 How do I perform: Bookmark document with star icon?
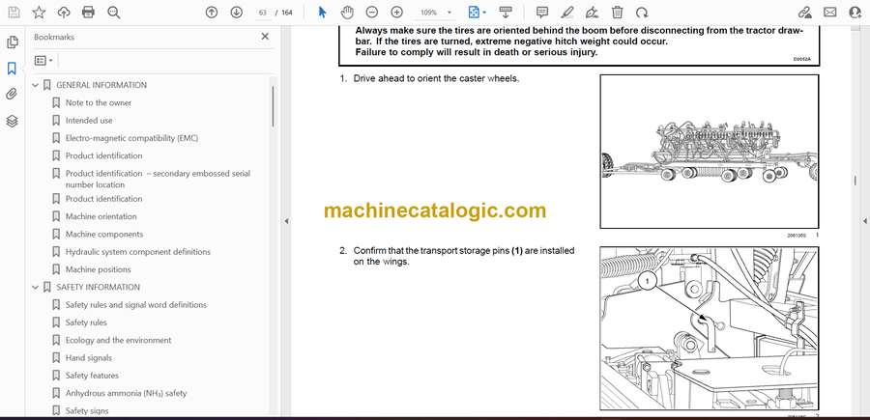coord(39,13)
